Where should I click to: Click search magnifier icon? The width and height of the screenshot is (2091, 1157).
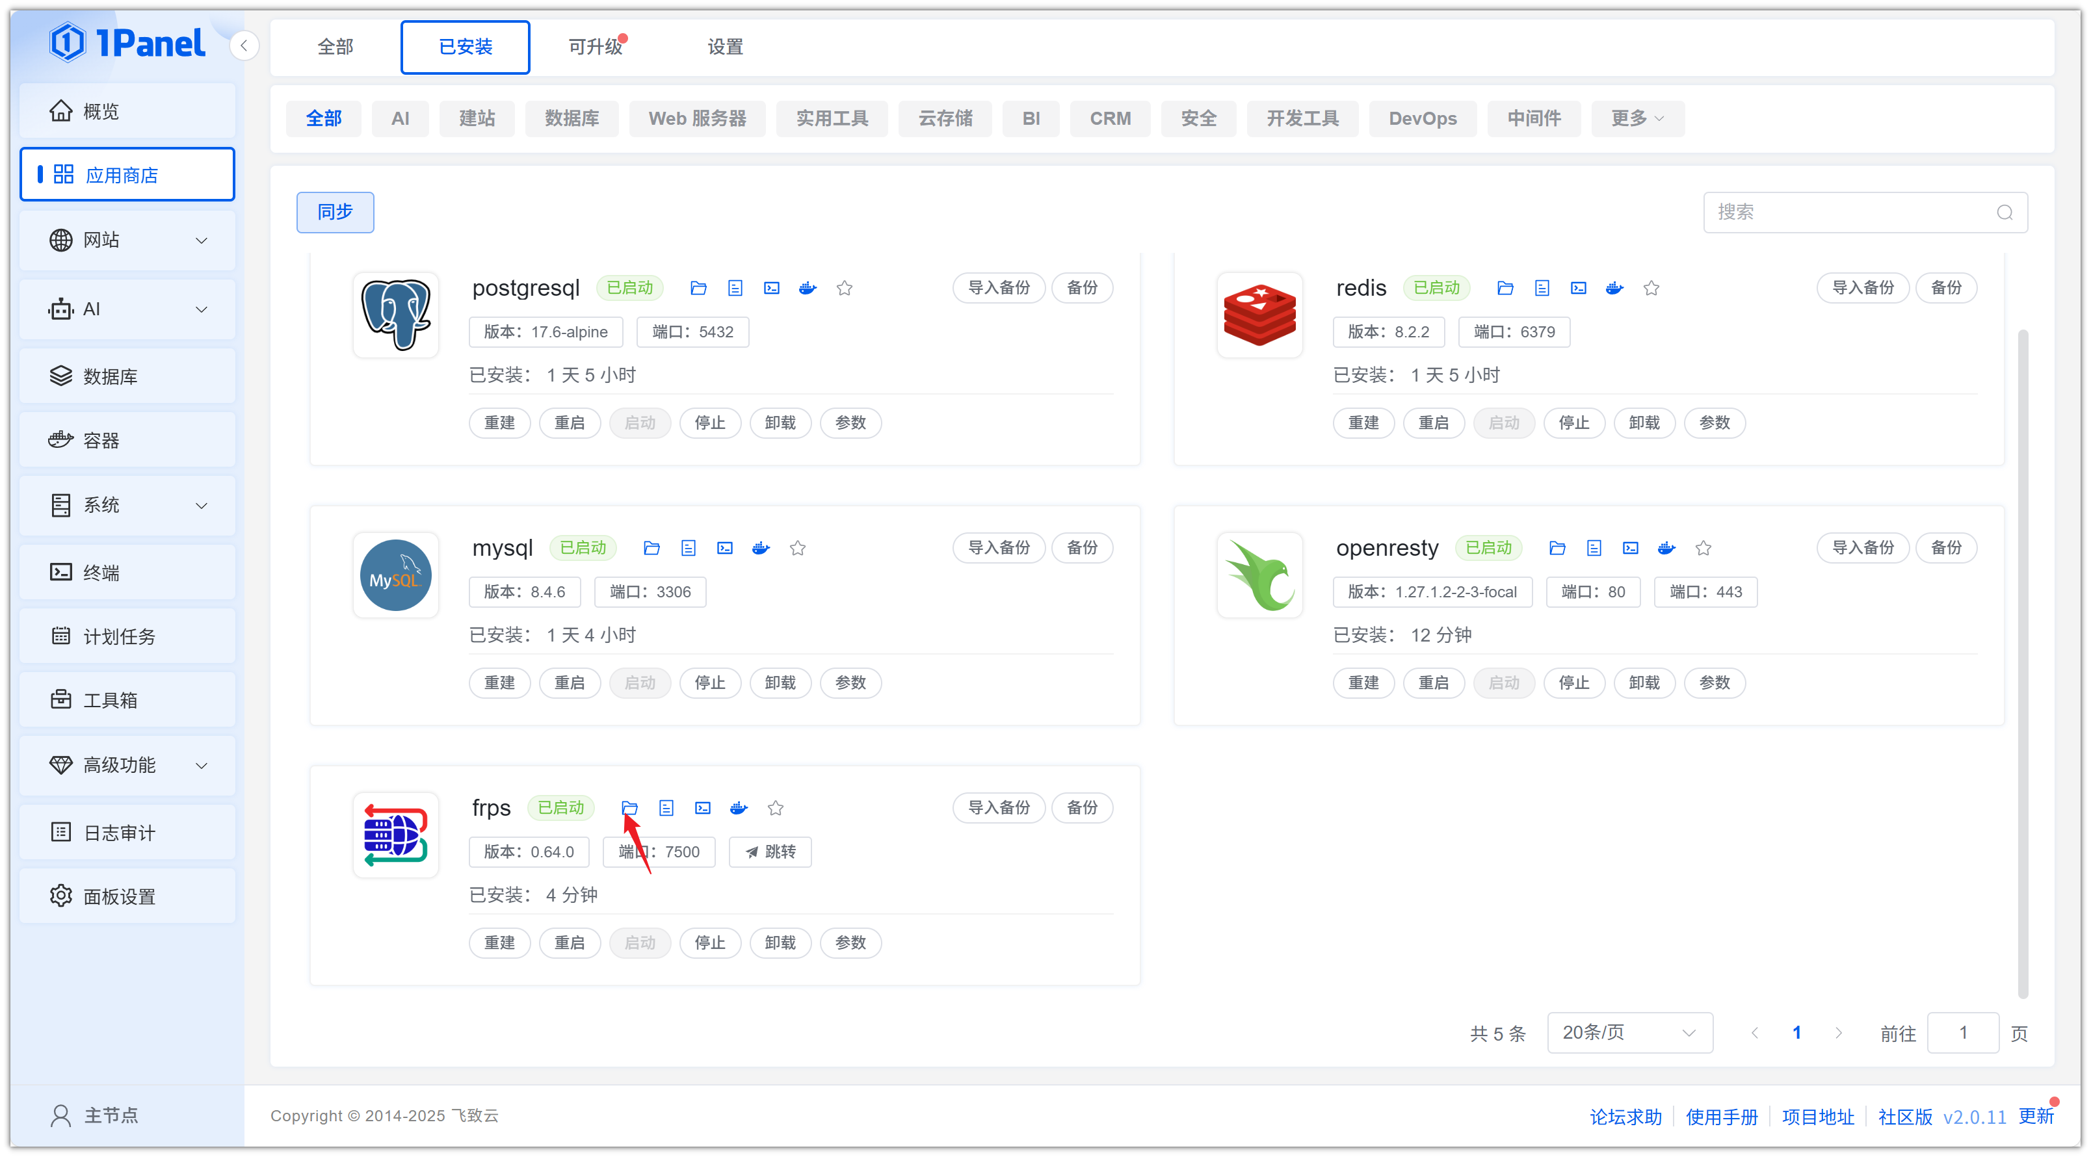pyautogui.click(x=2004, y=213)
